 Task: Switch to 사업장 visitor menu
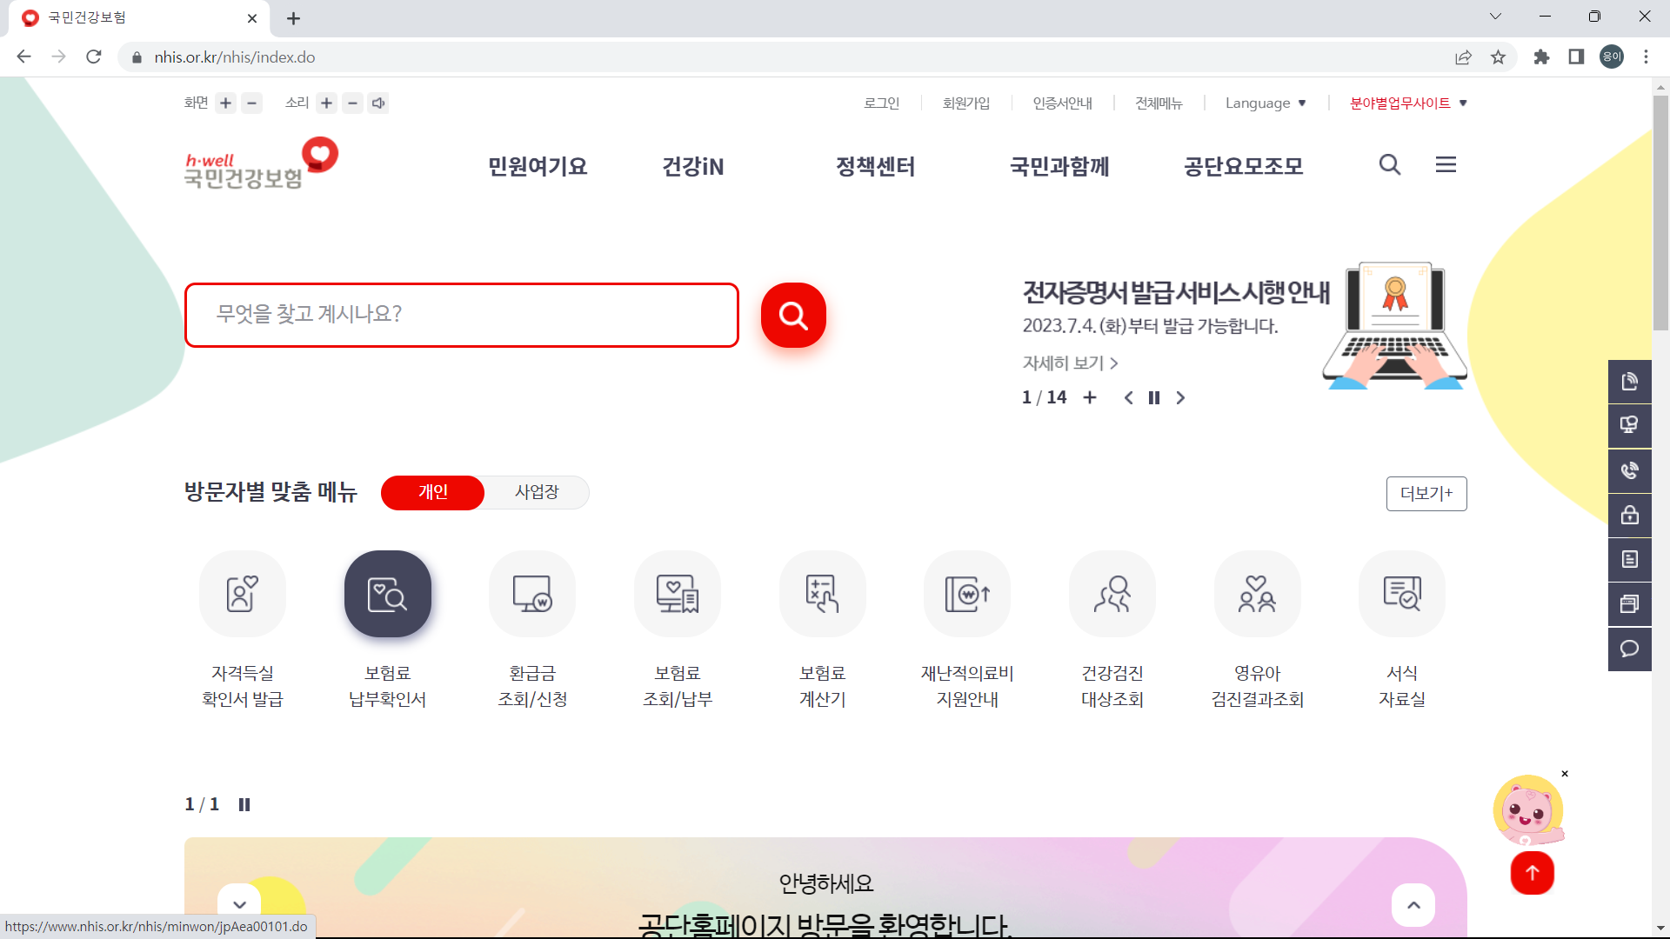click(537, 492)
